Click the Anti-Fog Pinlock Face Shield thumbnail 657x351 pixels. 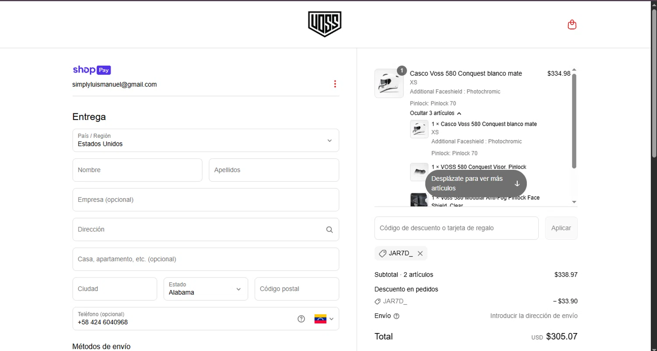coord(419,199)
